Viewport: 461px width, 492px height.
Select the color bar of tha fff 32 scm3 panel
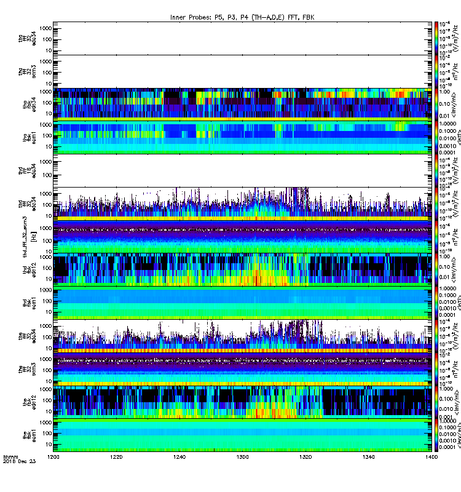(x=436, y=71)
